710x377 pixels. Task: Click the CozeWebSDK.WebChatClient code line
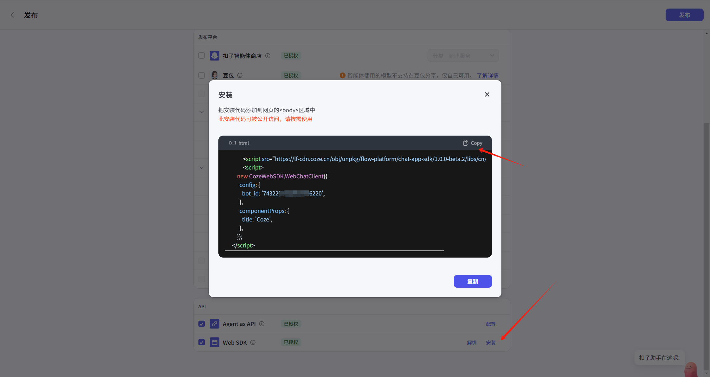click(282, 176)
